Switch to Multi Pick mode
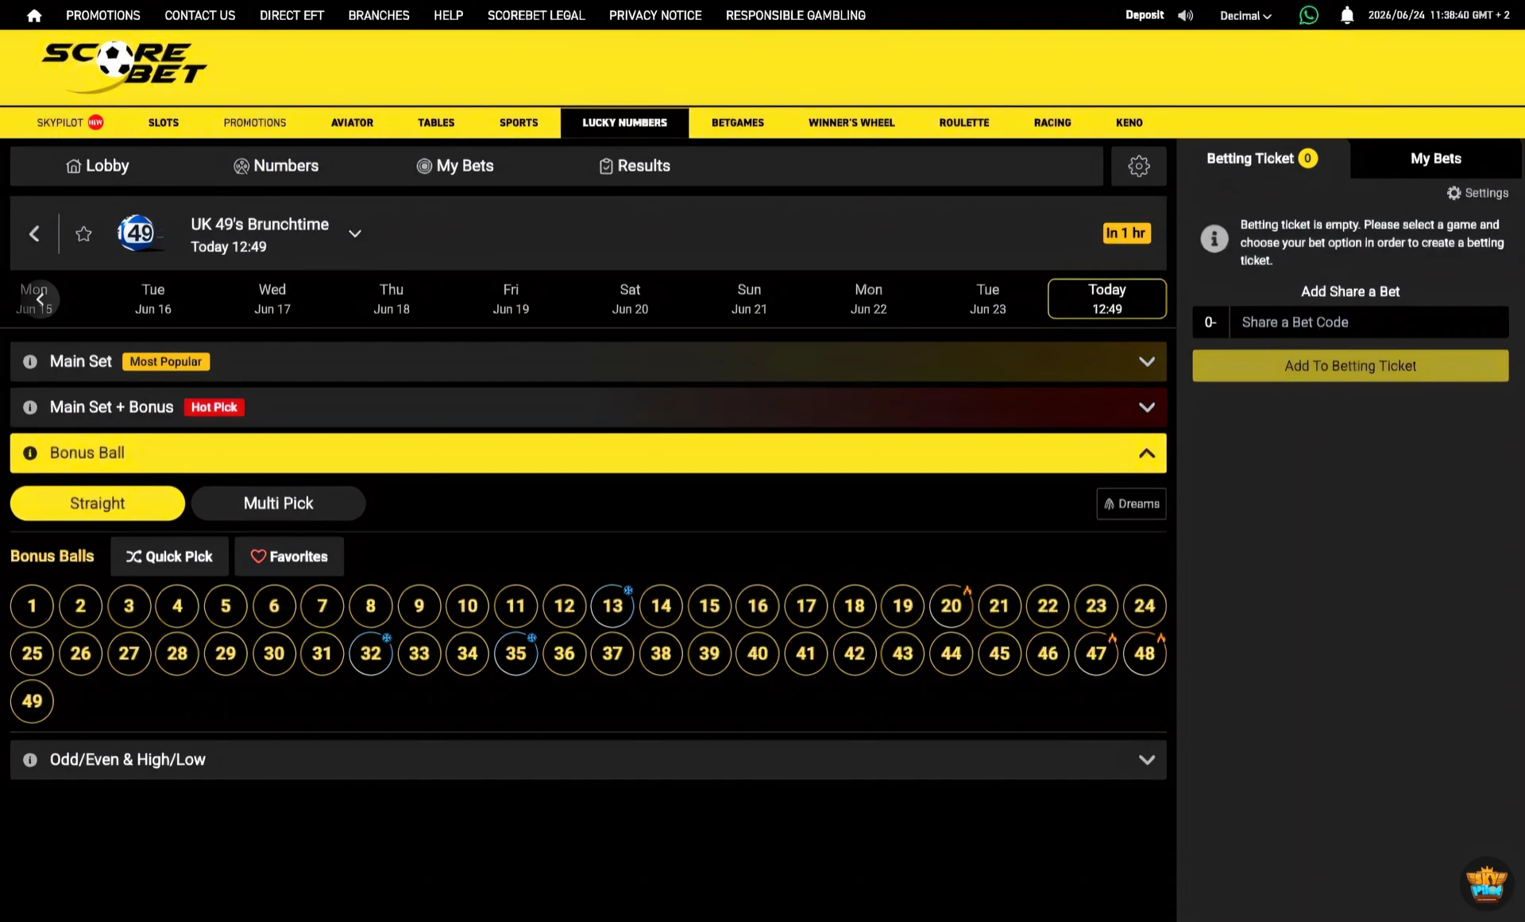This screenshot has height=922, width=1525. [278, 503]
